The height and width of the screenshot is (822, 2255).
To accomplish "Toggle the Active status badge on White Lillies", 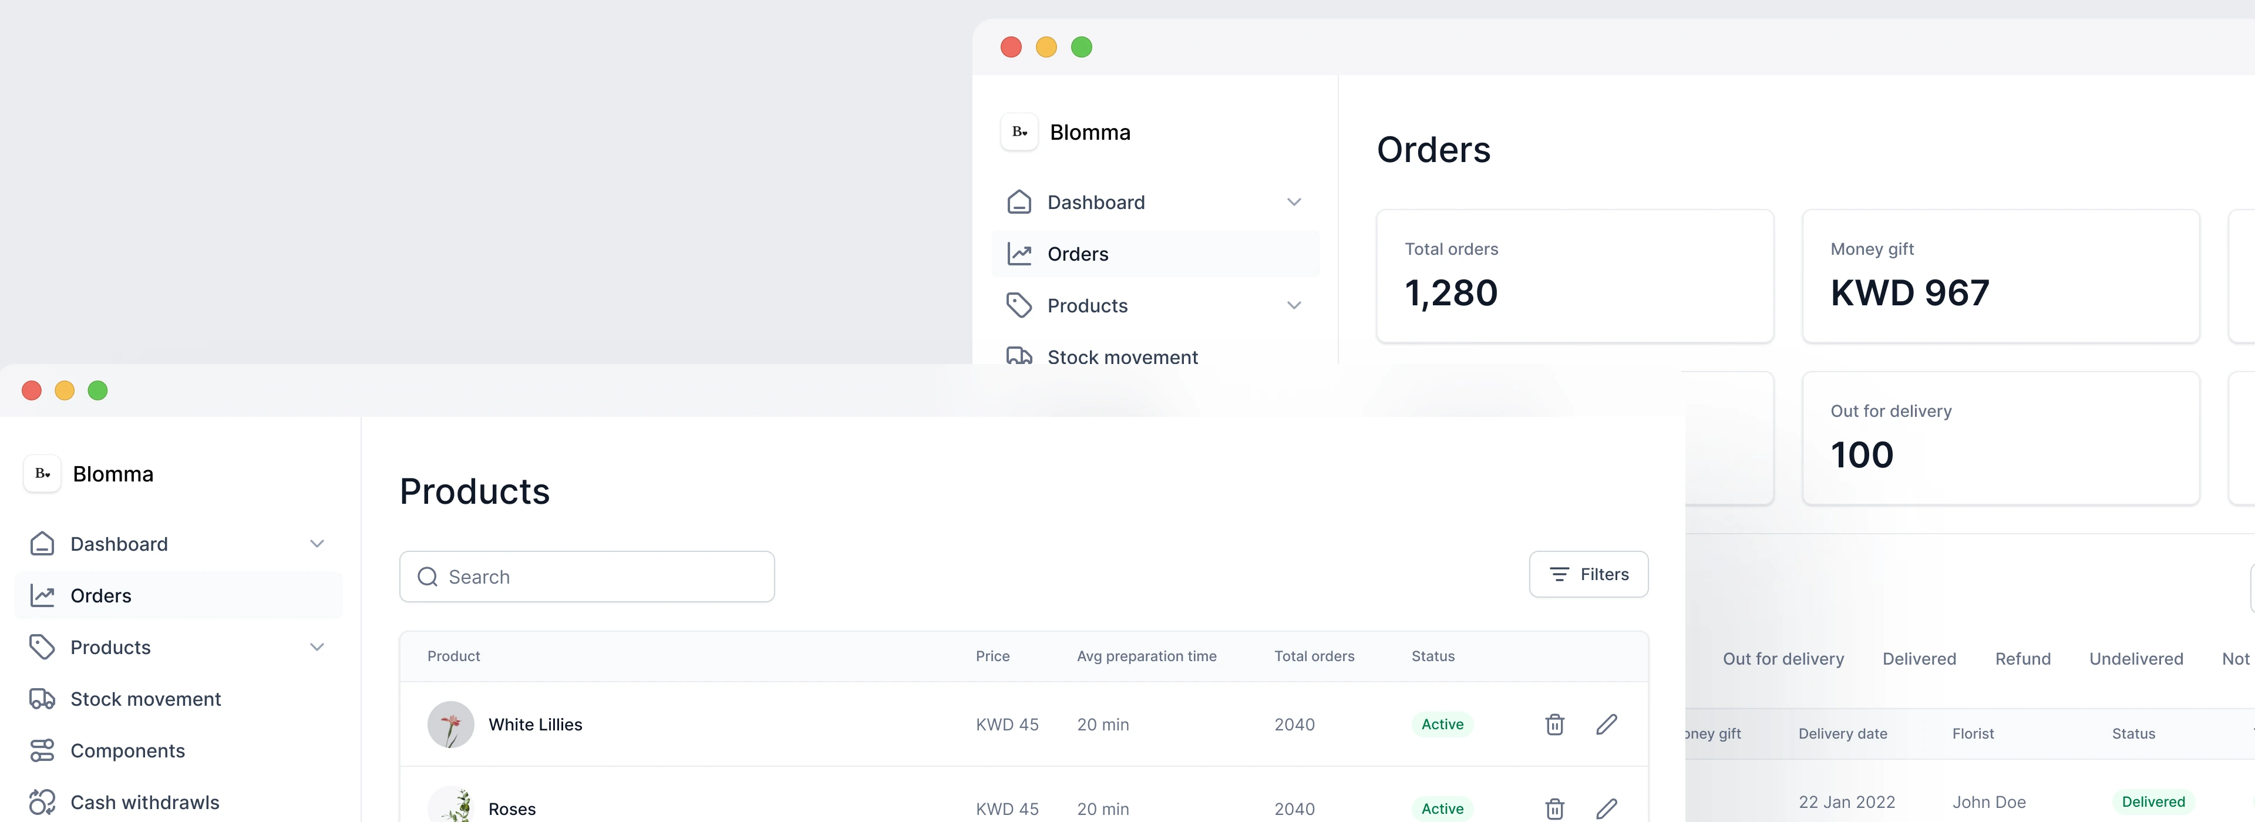I will (1442, 724).
